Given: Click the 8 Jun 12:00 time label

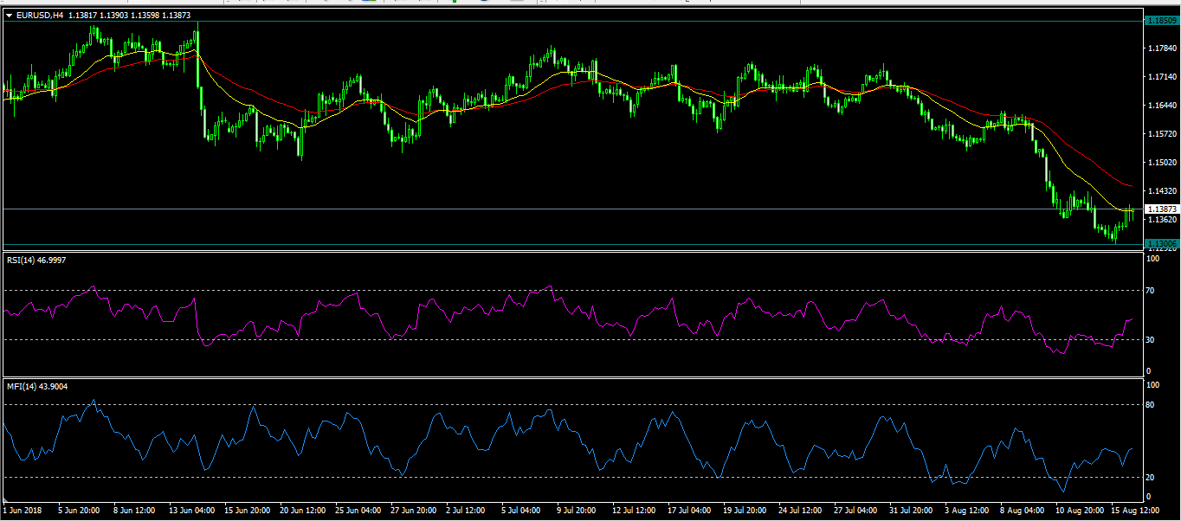Looking at the screenshot, I should click(135, 511).
